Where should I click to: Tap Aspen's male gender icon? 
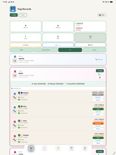pyautogui.click(x=15, y=94)
